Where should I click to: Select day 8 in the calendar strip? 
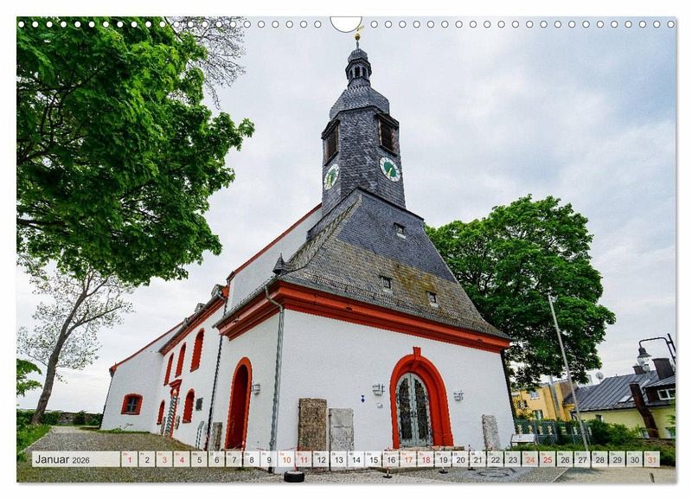tap(252, 459)
